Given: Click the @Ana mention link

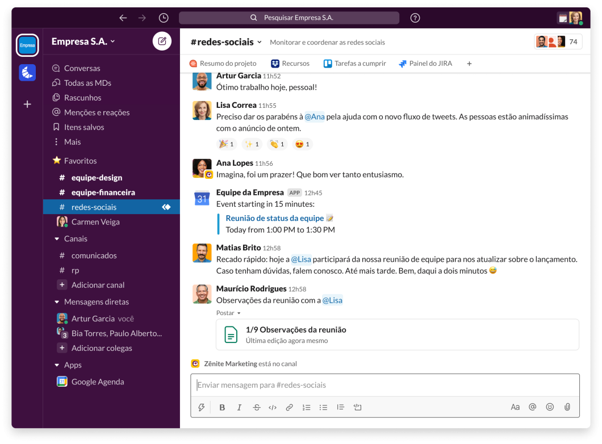Looking at the screenshot, I should (x=315, y=116).
